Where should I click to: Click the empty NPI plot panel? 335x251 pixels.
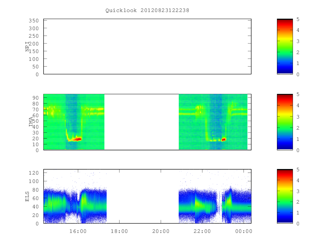(x=147, y=47)
